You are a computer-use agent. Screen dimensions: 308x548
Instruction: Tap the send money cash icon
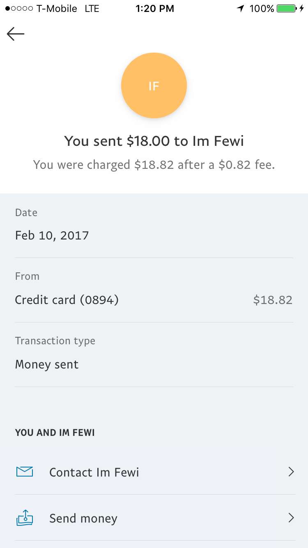pos(25,518)
